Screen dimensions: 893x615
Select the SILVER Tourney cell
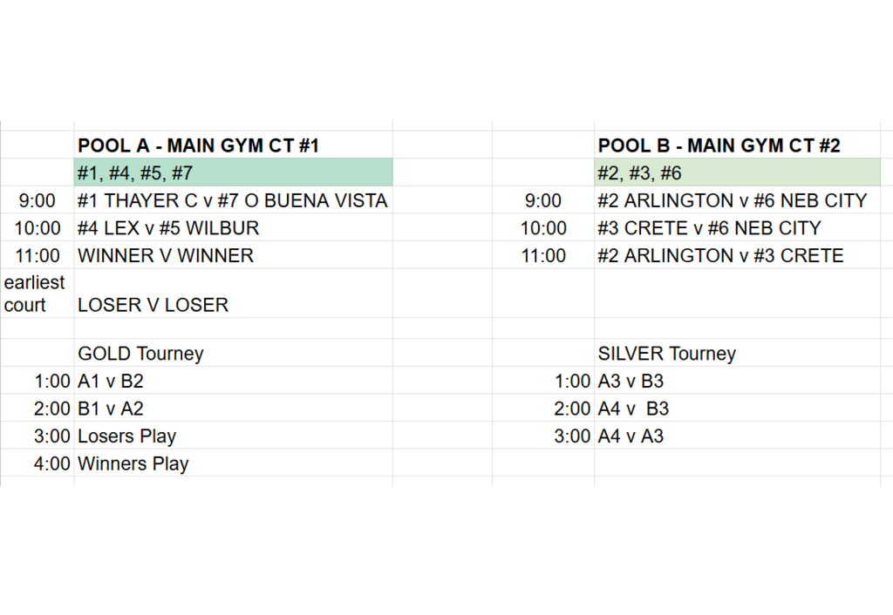pyautogui.click(x=666, y=354)
